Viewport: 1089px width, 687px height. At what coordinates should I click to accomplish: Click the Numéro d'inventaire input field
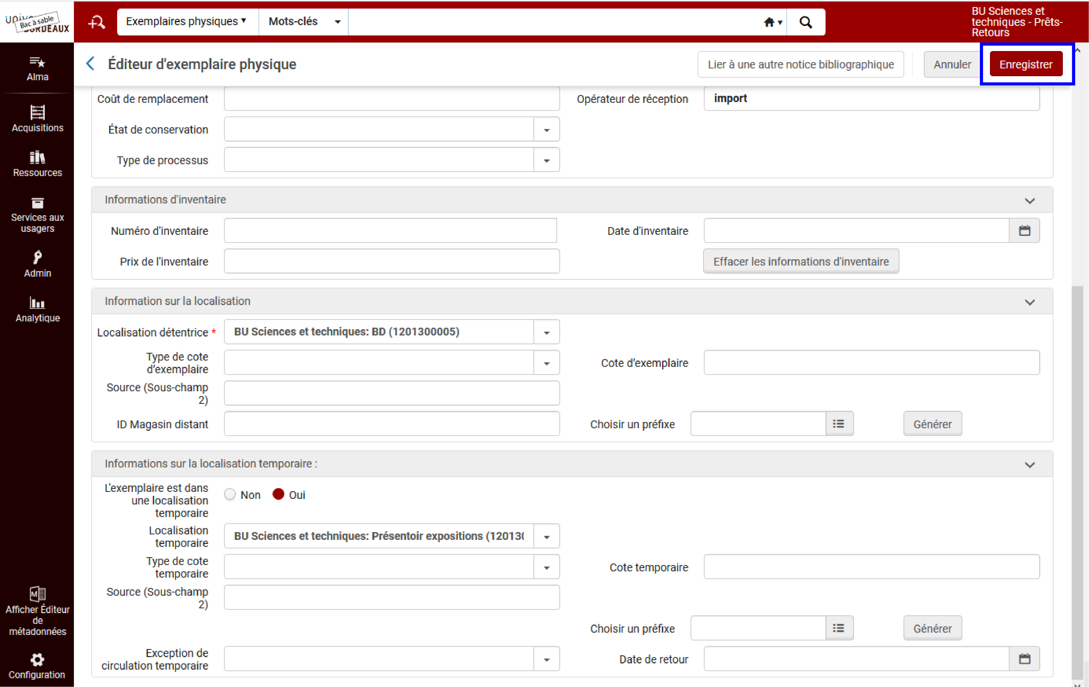coord(390,231)
